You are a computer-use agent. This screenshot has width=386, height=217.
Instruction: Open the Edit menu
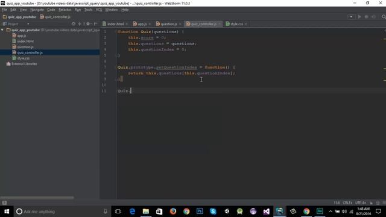13,10
